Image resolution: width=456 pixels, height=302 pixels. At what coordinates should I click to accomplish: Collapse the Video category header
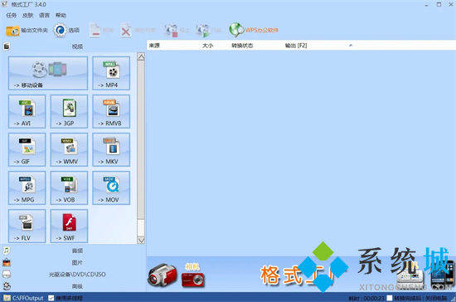pyautogui.click(x=77, y=46)
